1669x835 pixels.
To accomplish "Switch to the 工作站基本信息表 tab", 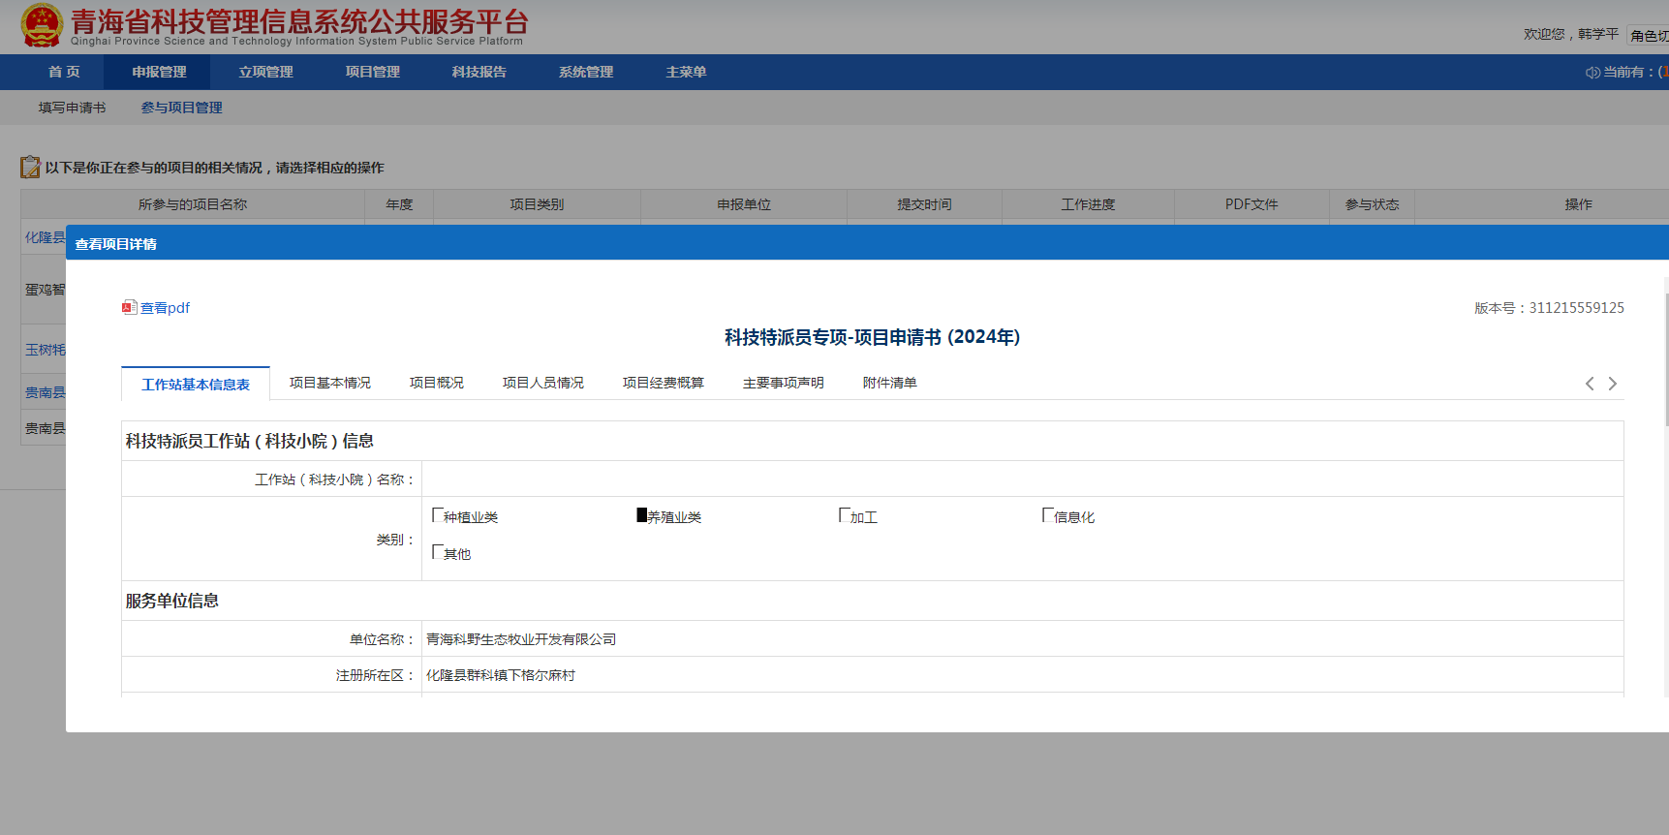I will (196, 384).
